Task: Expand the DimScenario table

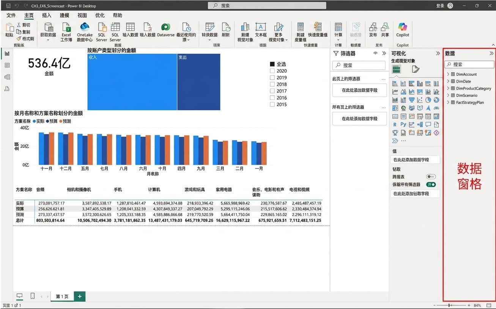Action: (448, 95)
